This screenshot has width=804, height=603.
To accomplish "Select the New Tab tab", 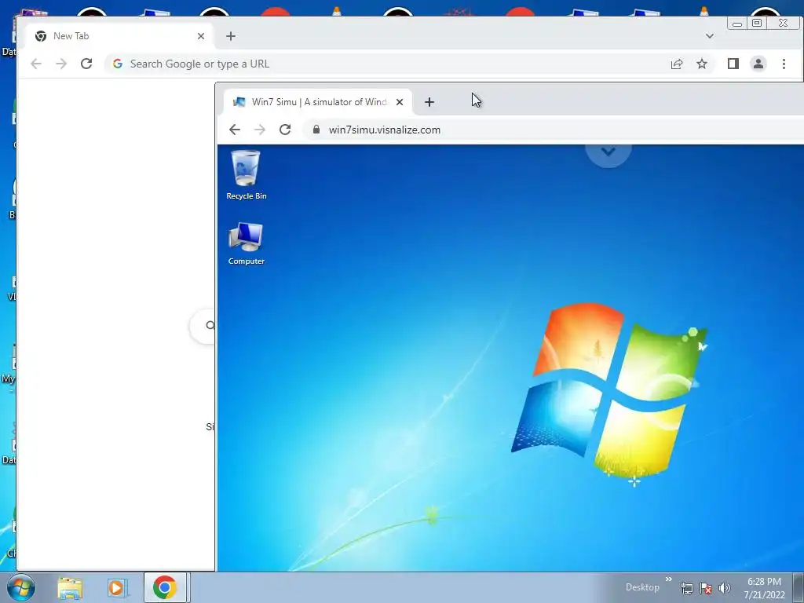I will [119, 36].
